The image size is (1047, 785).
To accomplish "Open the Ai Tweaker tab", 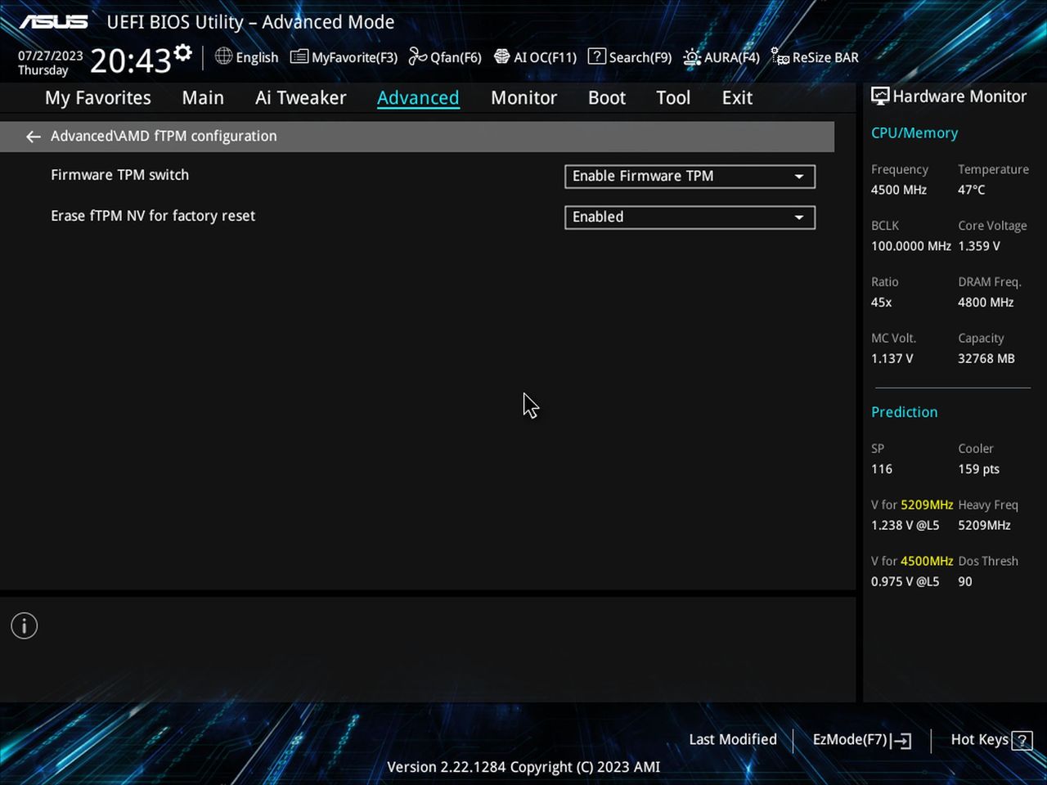I will coord(301,98).
